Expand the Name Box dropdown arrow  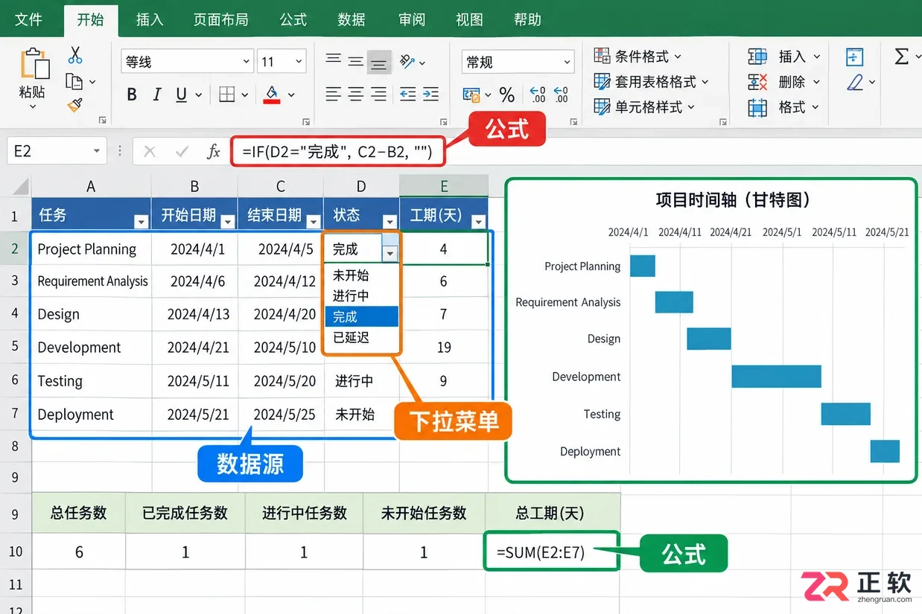point(97,152)
